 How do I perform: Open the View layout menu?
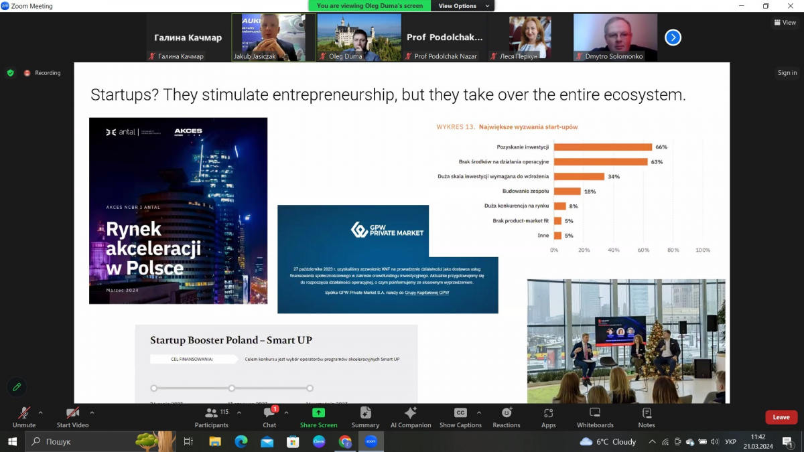tap(785, 22)
